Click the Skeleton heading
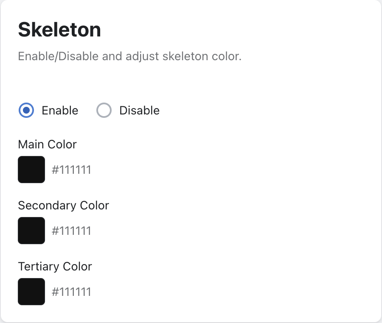The image size is (382, 323). (x=59, y=29)
